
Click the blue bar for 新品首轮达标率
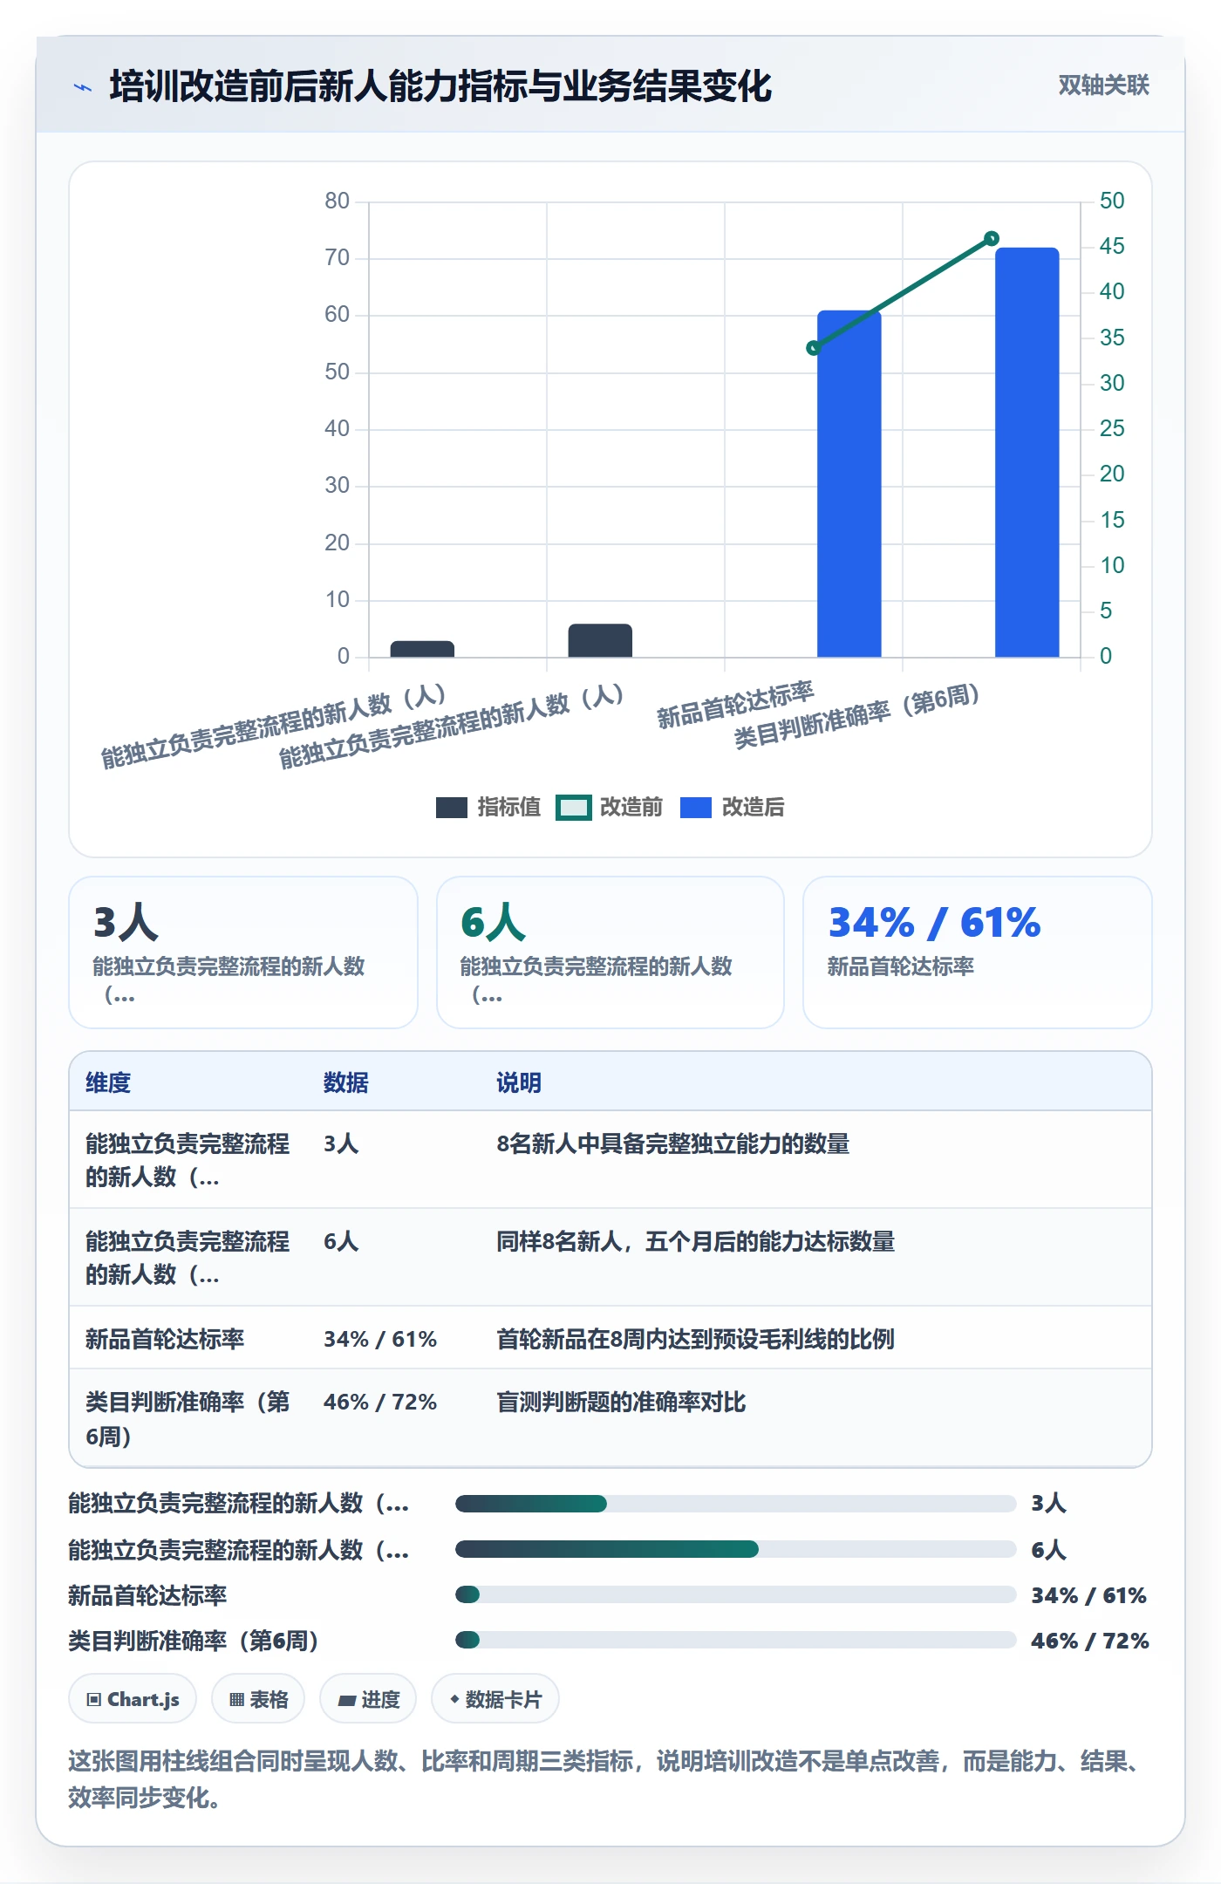(849, 484)
